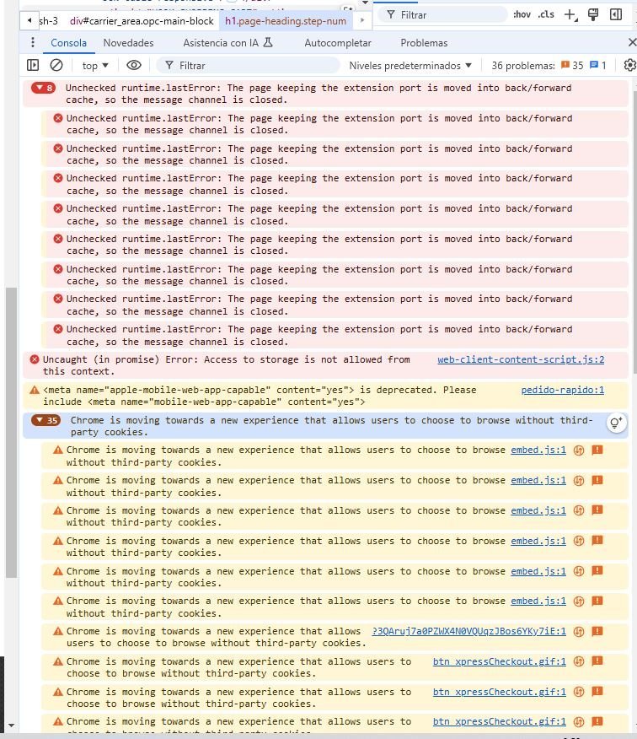Select div#carrier_area.opc-main-block breadcrumb
The width and height of the screenshot is (637, 739).
(x=142, y=21)
